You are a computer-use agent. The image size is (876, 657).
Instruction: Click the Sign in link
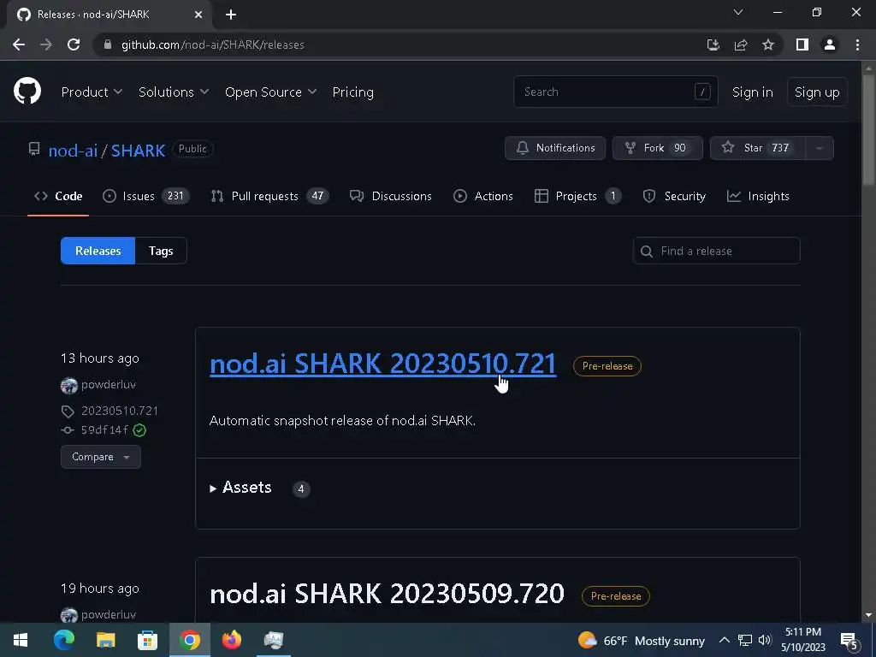[753, 92]
